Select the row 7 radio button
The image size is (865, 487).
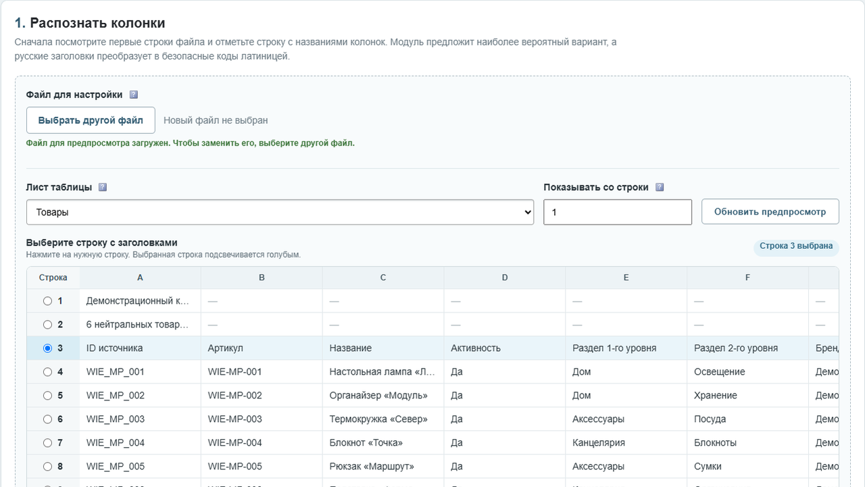click(x=47, y=443)
